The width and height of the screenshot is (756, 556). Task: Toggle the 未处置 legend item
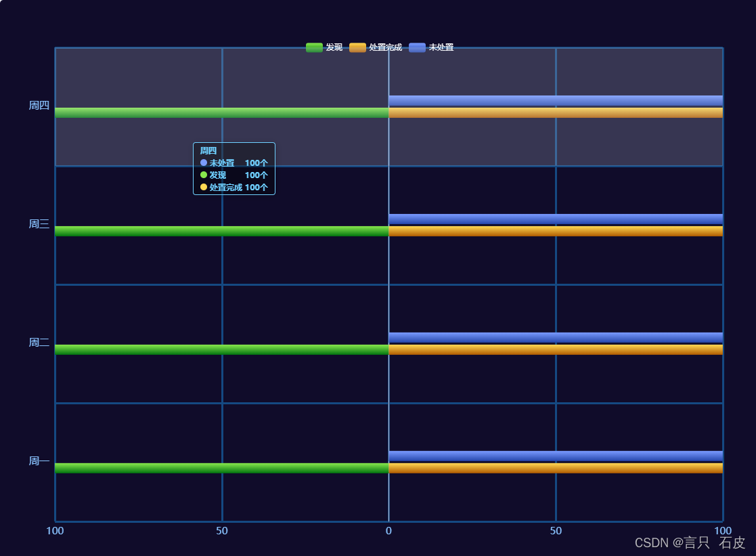pos(432,47)
